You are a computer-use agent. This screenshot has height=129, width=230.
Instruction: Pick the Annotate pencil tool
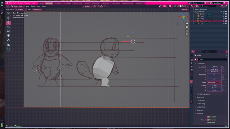pos(9,40)
